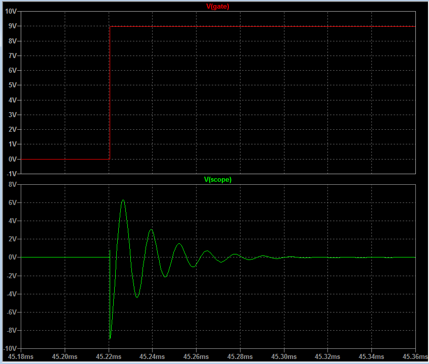Click the 45.30ms time axis label
The height and width of the screenshot is (364, 429).
283,356
